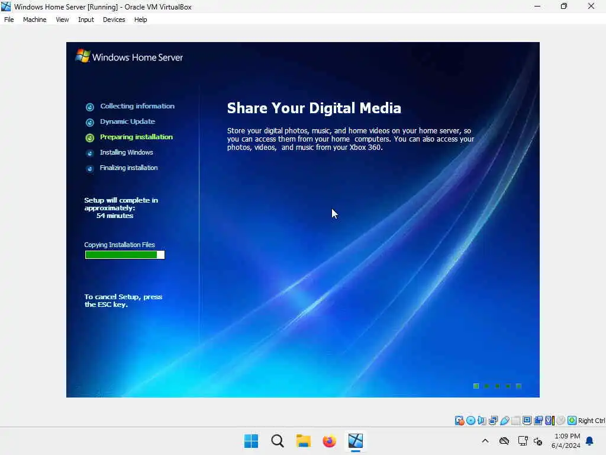Image resolution: width=606 pixels, height=455 pixels.
Task: Click the shared folders status icon
Action: (515, 421)
